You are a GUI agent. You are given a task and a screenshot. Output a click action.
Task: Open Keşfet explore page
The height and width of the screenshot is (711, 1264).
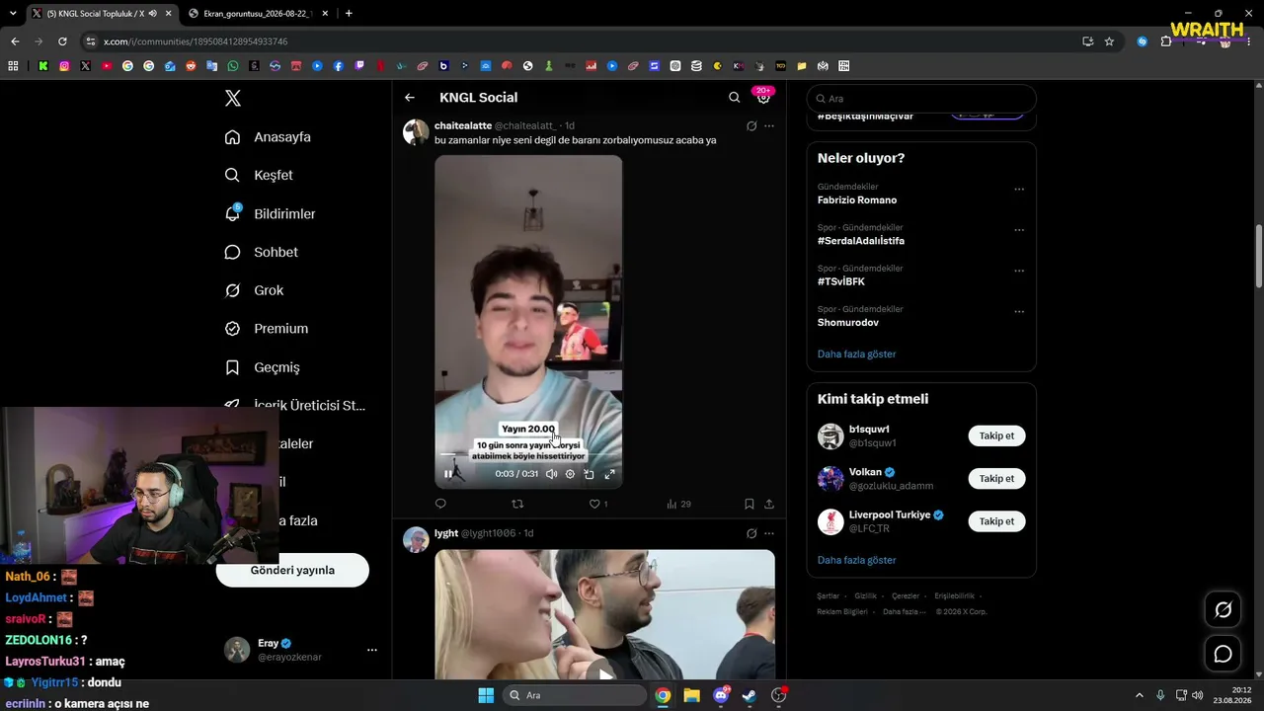pos(259,175)
